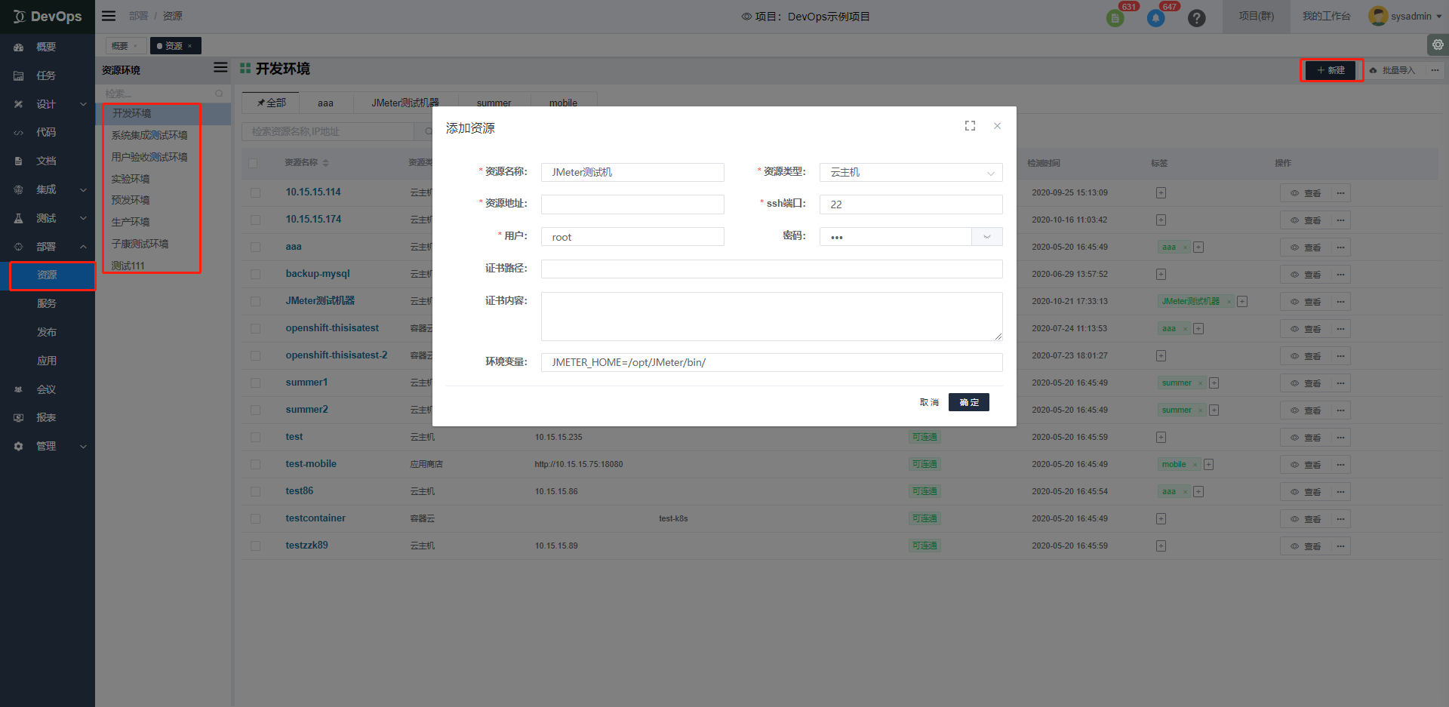Open the 任务 tasks sidebar item
Screen dimensions: 1449x707
(48, 75)
